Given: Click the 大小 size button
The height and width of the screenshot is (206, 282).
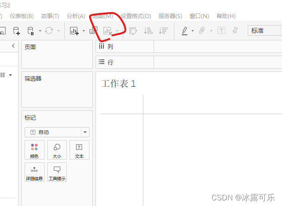Looking at the screenshot, I should (57, 150).
